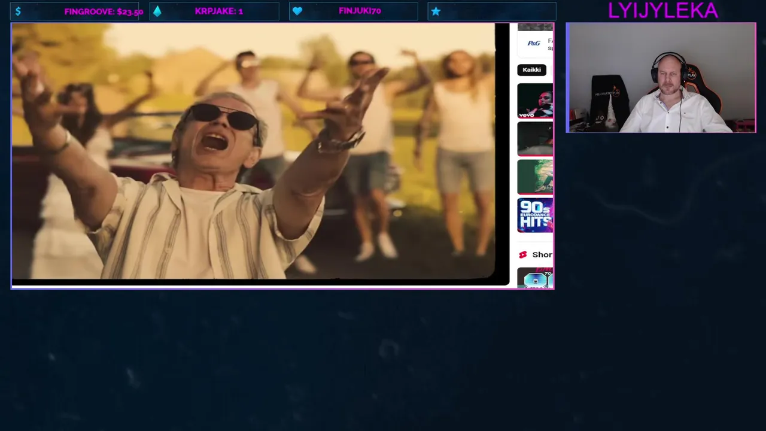Click the LYIJYLEKA channel title

(662, 10)
